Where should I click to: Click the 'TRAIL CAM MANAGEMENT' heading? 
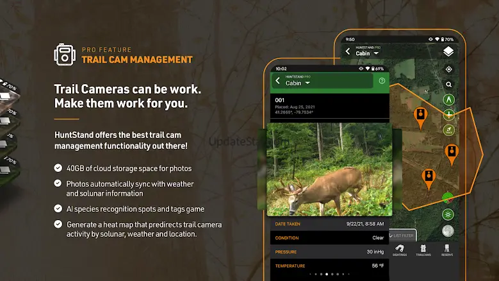pyautogui.click(x=137, y=60)
